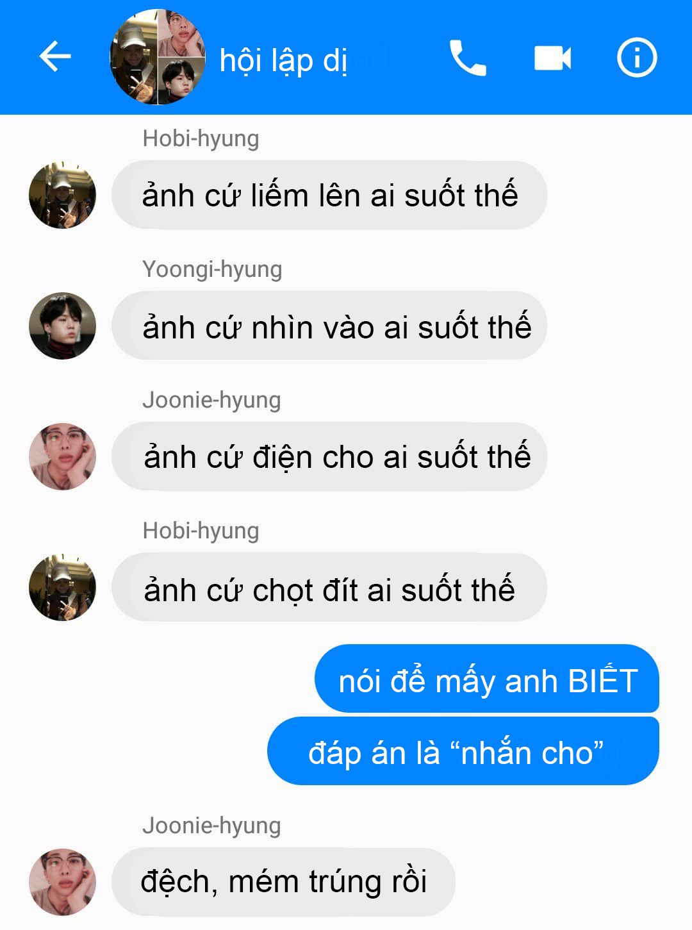This screenshot has height=930, width=692.
Task: Start a video call with the group
Action: click(x=552, y=58)
